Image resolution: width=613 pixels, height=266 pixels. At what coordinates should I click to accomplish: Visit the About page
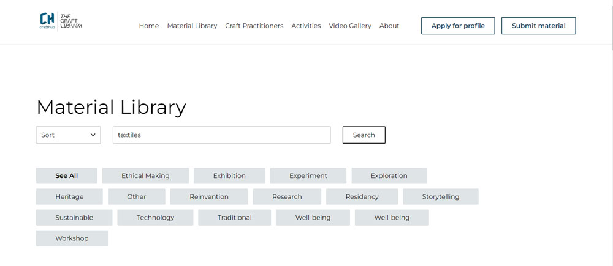[389, 26]
